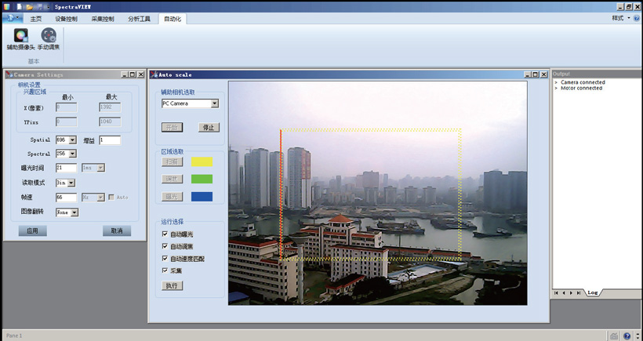Select the yellow region color swatch
Screen dimensions: 643x341
pos(202,161)
